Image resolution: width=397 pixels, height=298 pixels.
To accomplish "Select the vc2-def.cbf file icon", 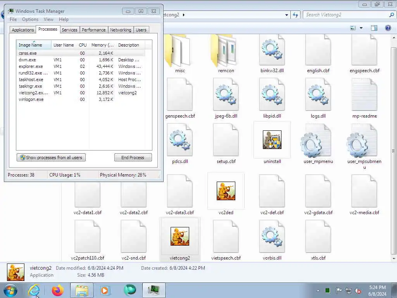I will 272,191.
